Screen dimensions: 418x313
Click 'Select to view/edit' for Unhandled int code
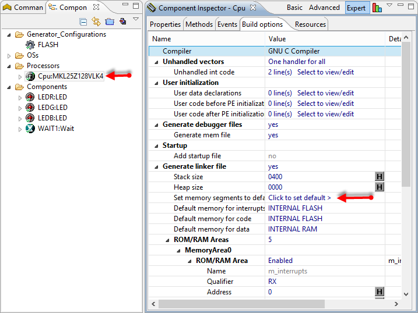pos(325,72)
